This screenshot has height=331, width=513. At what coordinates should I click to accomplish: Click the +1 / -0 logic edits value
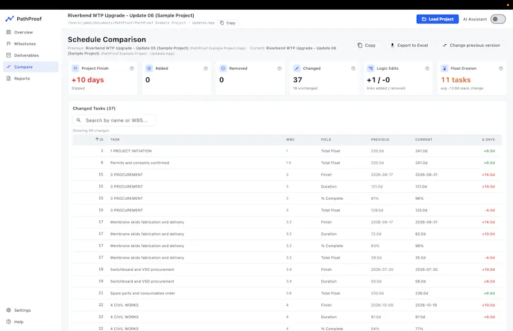pyautogui.click(x=378, y=80)
